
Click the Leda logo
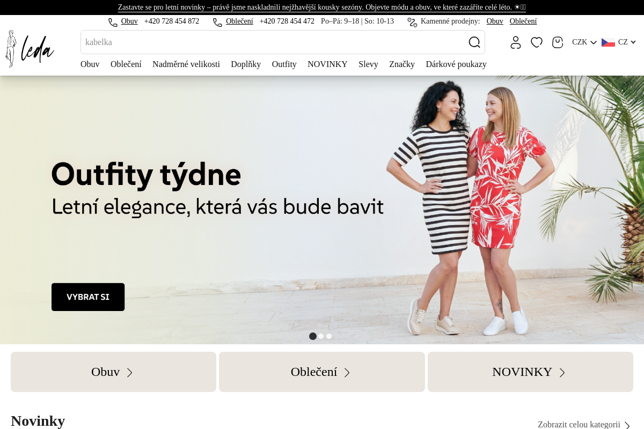point(30,48)
